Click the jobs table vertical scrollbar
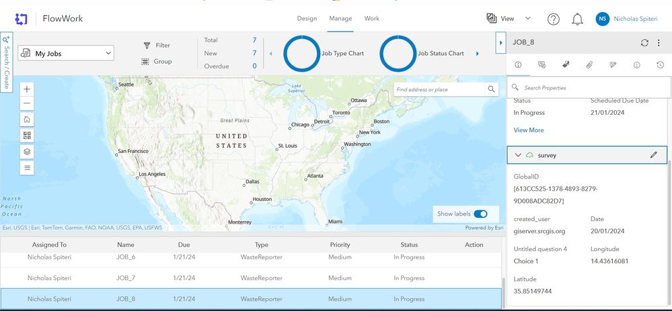 coord(504,293)
